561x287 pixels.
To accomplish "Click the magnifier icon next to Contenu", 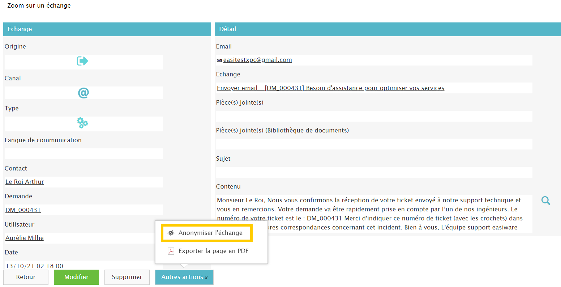I will coord(545,201).
